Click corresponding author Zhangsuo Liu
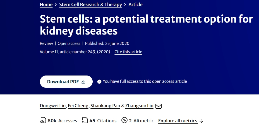This screenshot has width=259, height=129. point(139,106)
